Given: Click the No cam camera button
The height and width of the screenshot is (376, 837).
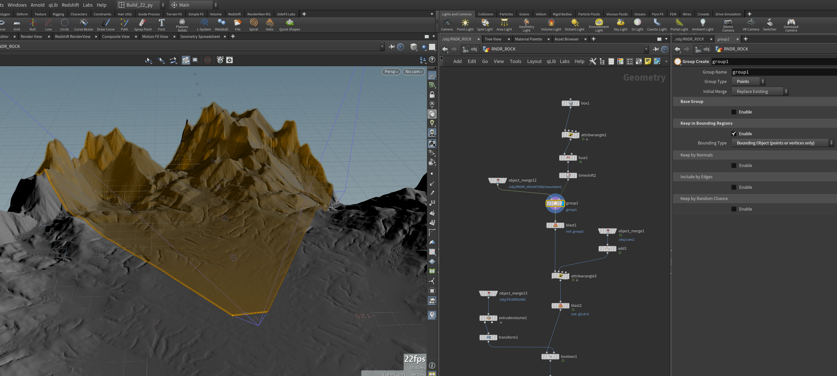Looking at the screenshot, I should (413, 71).
